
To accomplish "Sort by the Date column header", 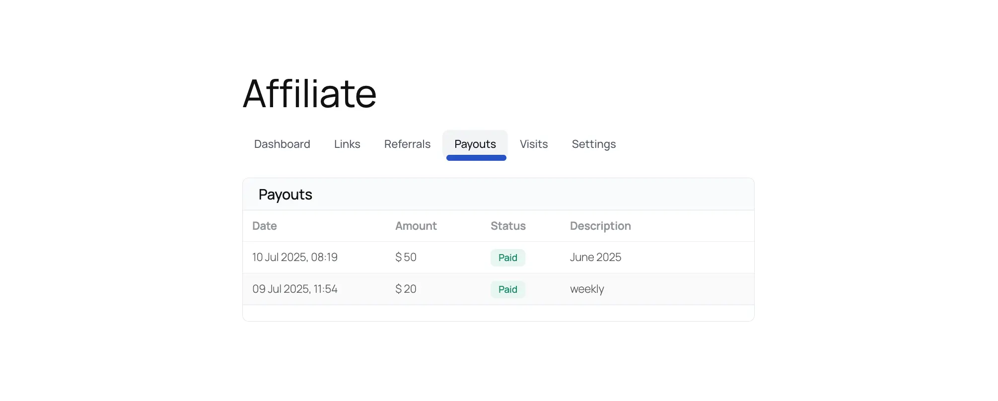I will point(264,226).
